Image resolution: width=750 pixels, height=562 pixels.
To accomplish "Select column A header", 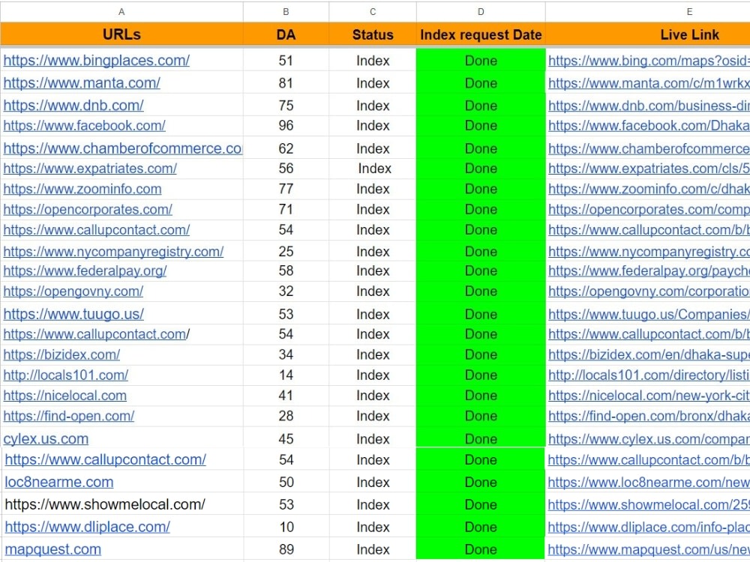I will point(121,12).
